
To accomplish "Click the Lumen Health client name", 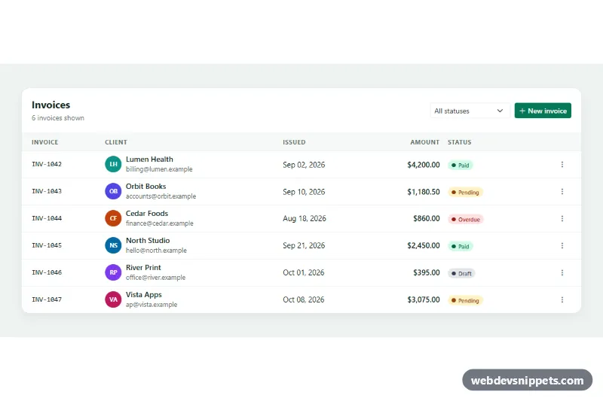I will click(149, 159).
